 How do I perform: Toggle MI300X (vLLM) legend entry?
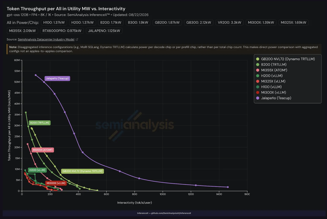coord(271,92)
